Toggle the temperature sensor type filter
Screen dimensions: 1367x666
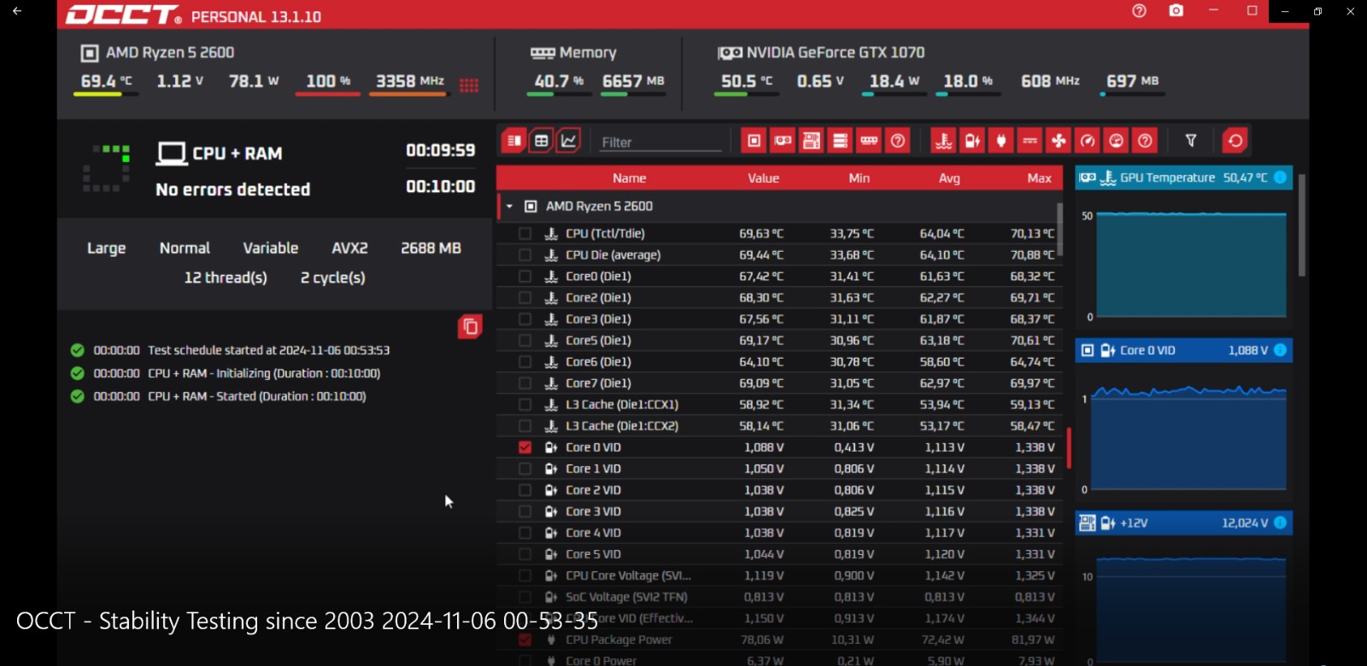pyautogui.click(x=943, y=141)
